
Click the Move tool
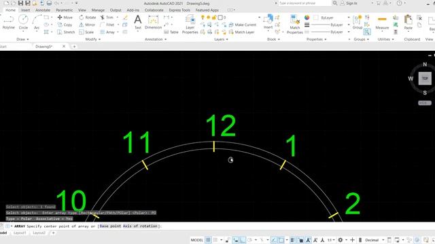(x=65, y=17)
